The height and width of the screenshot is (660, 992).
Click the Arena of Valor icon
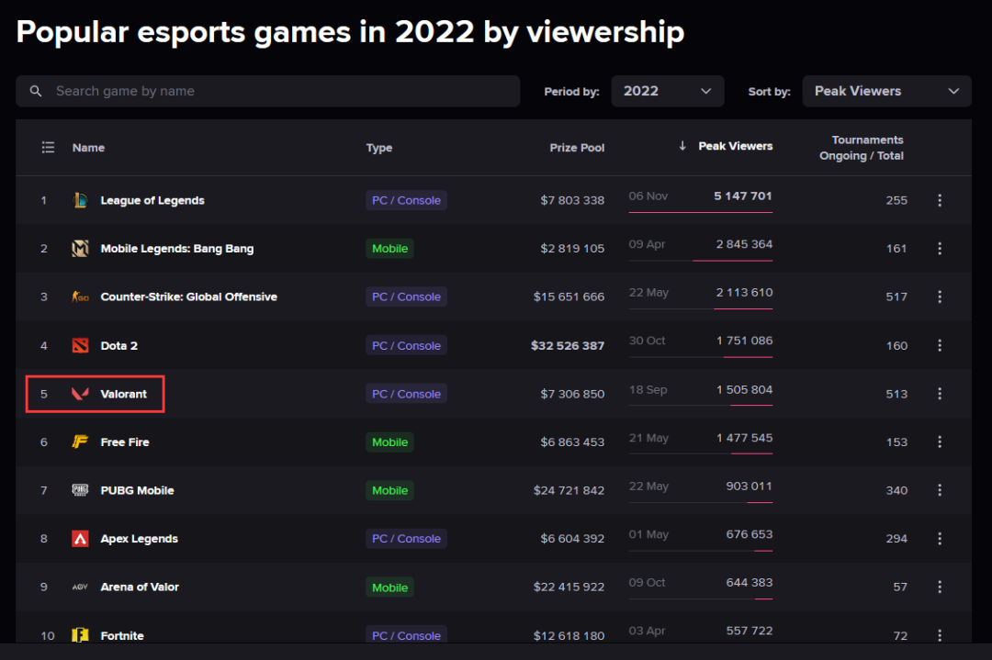pos(80,587)
